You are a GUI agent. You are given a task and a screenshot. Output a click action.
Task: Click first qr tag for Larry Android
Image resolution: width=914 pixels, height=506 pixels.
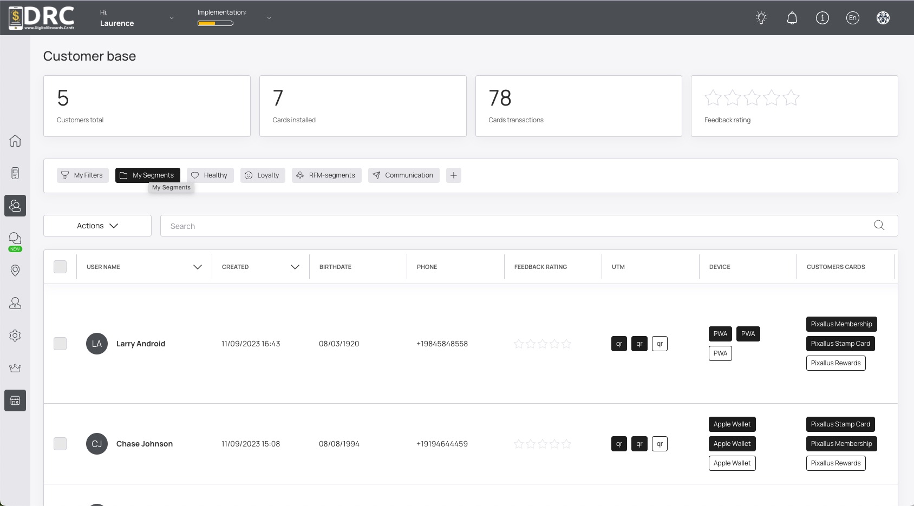point(619,344)
